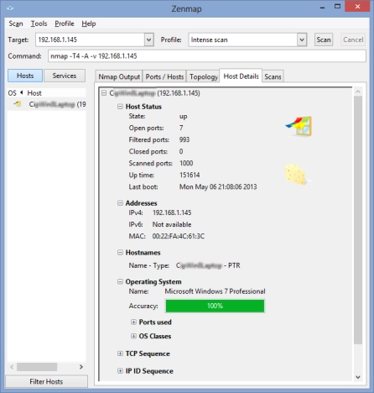Open the Scan menu
Viewport: 374px width, 393px height.
pos(16,24)
